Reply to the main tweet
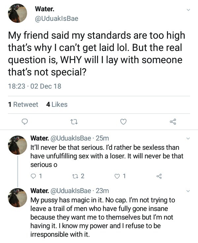The height and width of the screenshot is (243, 198). coord(24,122)
